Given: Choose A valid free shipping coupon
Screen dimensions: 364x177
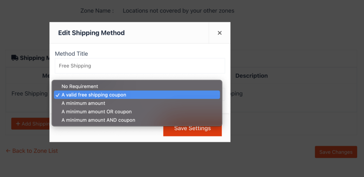Looking at the screenshot, I should coord(94,95).
